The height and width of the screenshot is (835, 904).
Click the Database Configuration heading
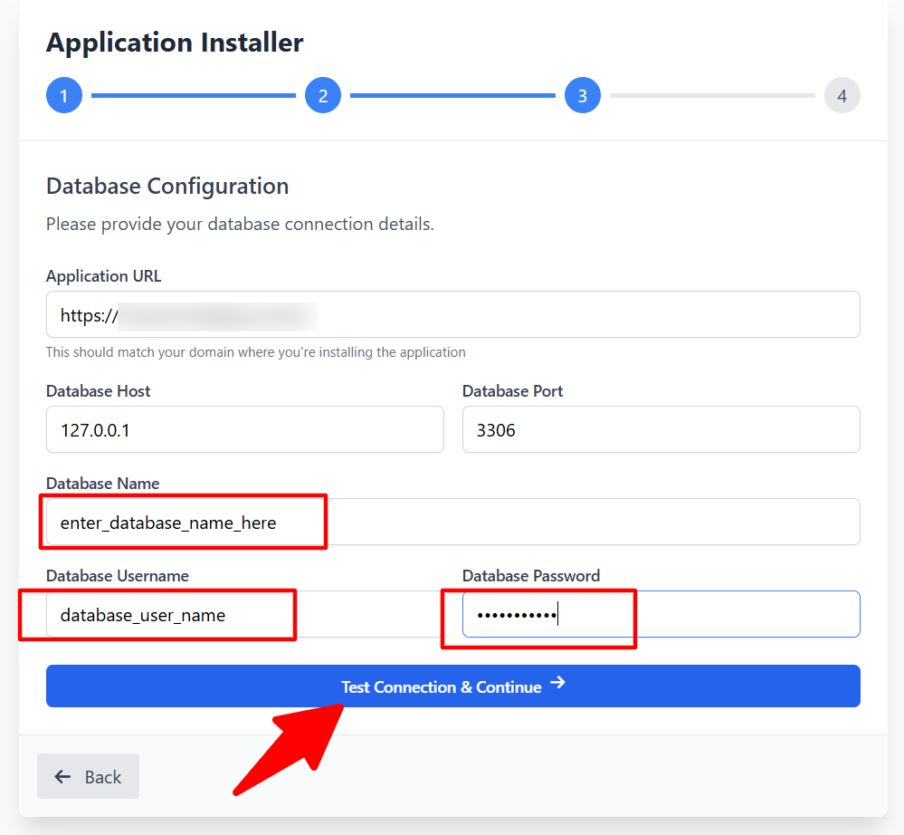pos(167,186)
